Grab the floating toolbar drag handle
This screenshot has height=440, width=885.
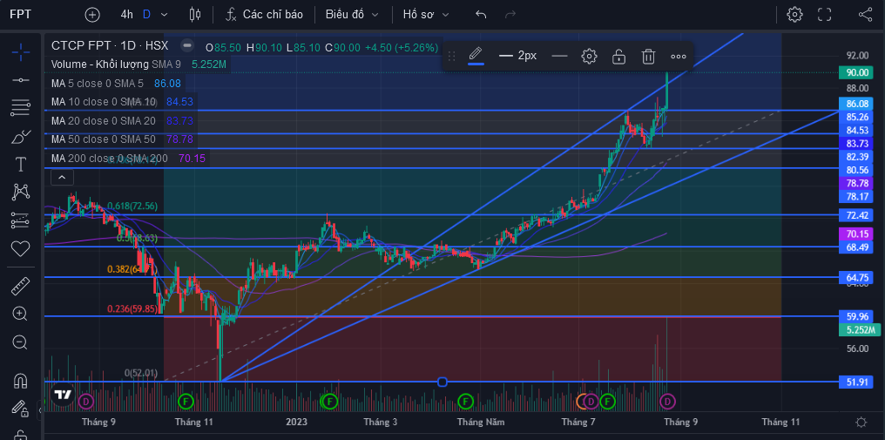(451, 56)
